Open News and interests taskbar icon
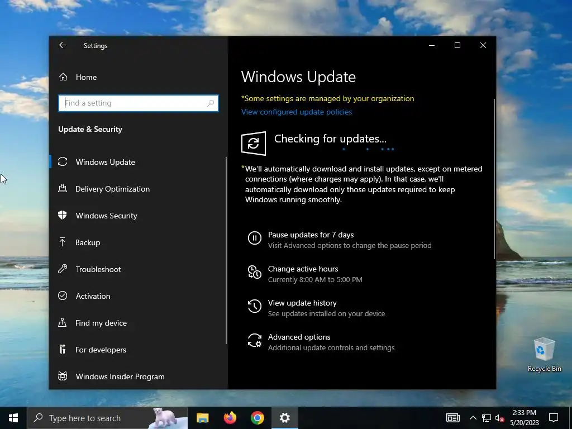The width and height of the screenshot is (572, 429). coord(452,418)
